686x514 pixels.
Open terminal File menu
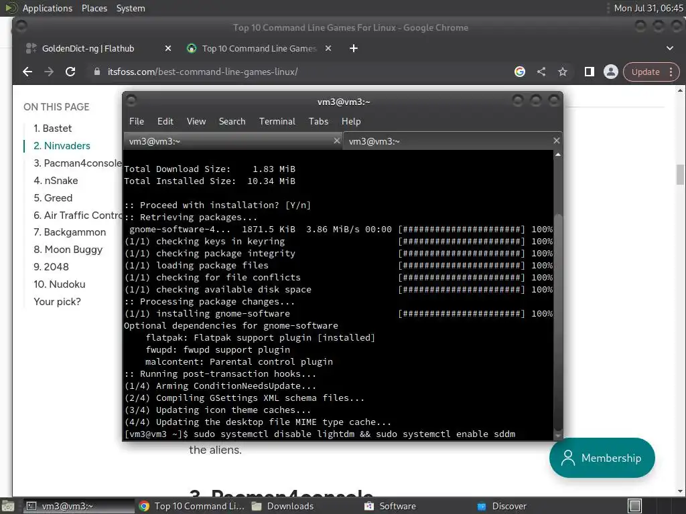click(x=137, y=122)
